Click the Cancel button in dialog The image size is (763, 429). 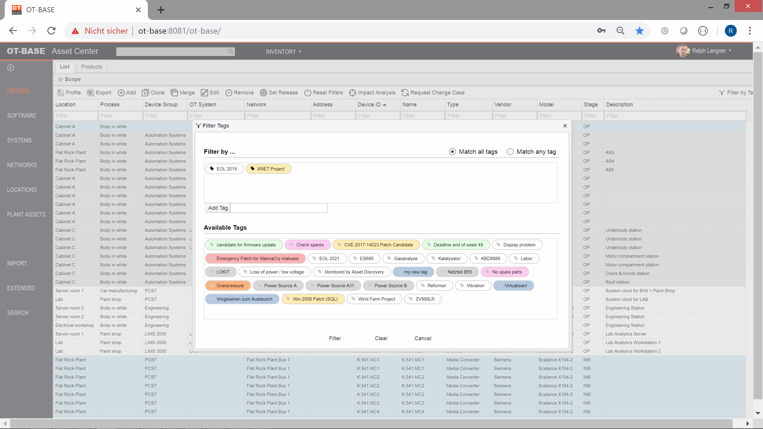tap(423, 338)
